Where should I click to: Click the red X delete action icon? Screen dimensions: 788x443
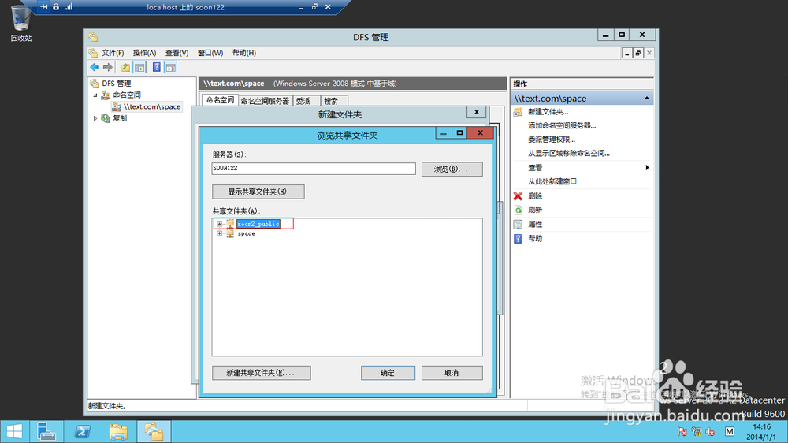518,196
